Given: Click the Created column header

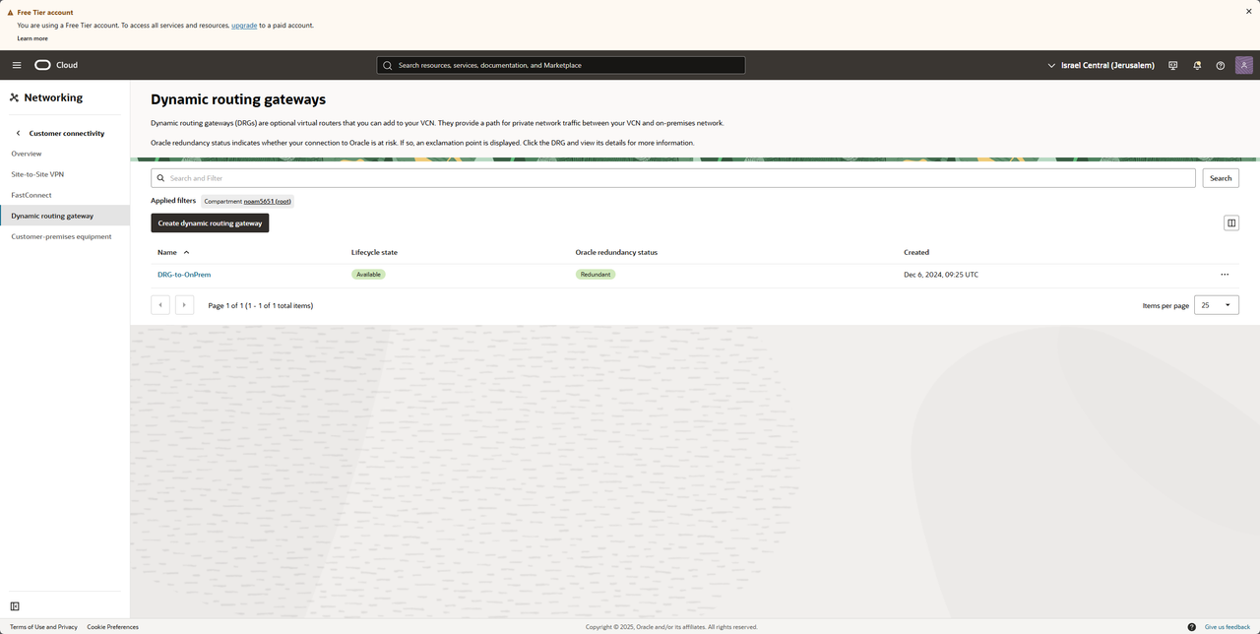Looking at the screenshot, I should [x=916, y=253].
